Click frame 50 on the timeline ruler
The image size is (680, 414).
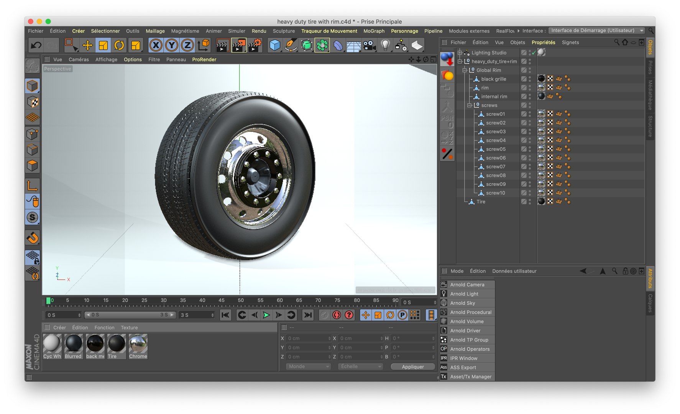pos(241,301)
